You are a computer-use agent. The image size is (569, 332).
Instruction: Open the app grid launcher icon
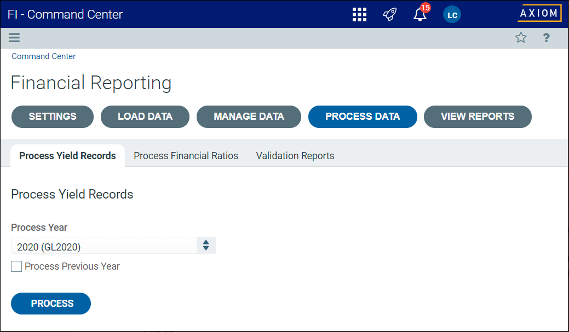pos(359,15)
